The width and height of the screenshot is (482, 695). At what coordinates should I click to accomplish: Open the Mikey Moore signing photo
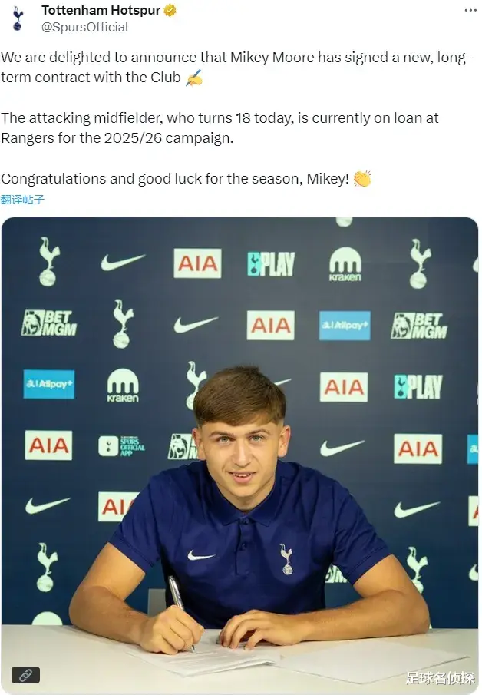click(239, 455)
